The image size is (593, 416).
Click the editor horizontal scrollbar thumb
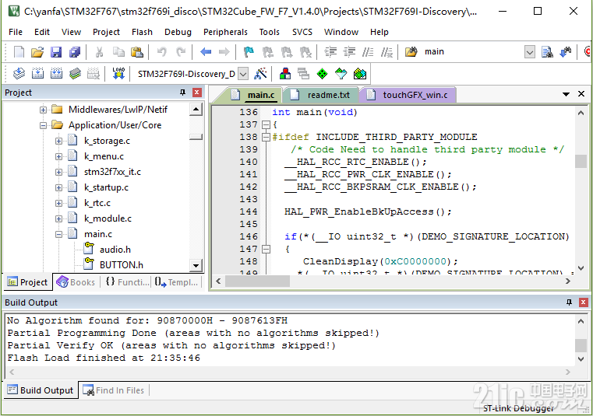[x=258, y=281]
